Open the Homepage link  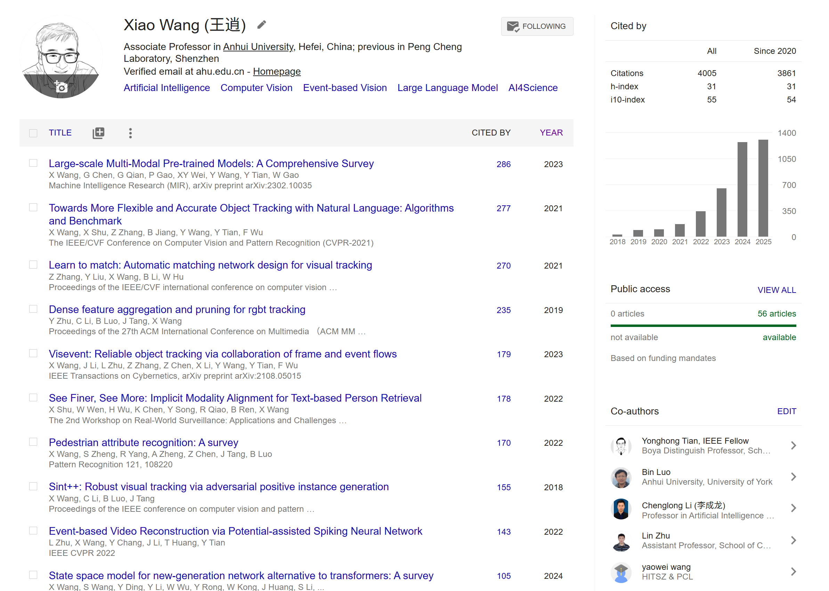pyautogui.click(x=276, y=71)
